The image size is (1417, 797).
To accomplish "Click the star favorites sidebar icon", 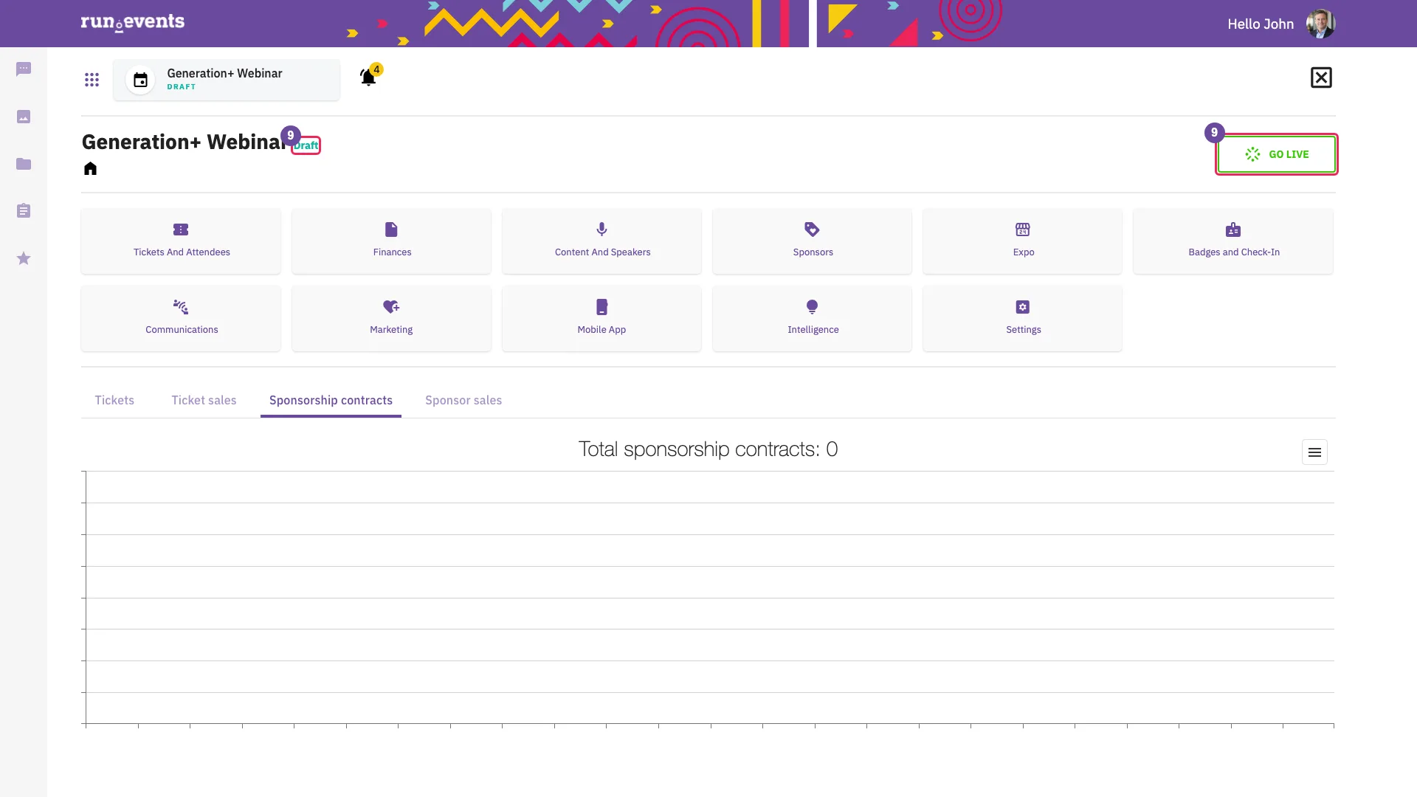I will pos(24,258).
